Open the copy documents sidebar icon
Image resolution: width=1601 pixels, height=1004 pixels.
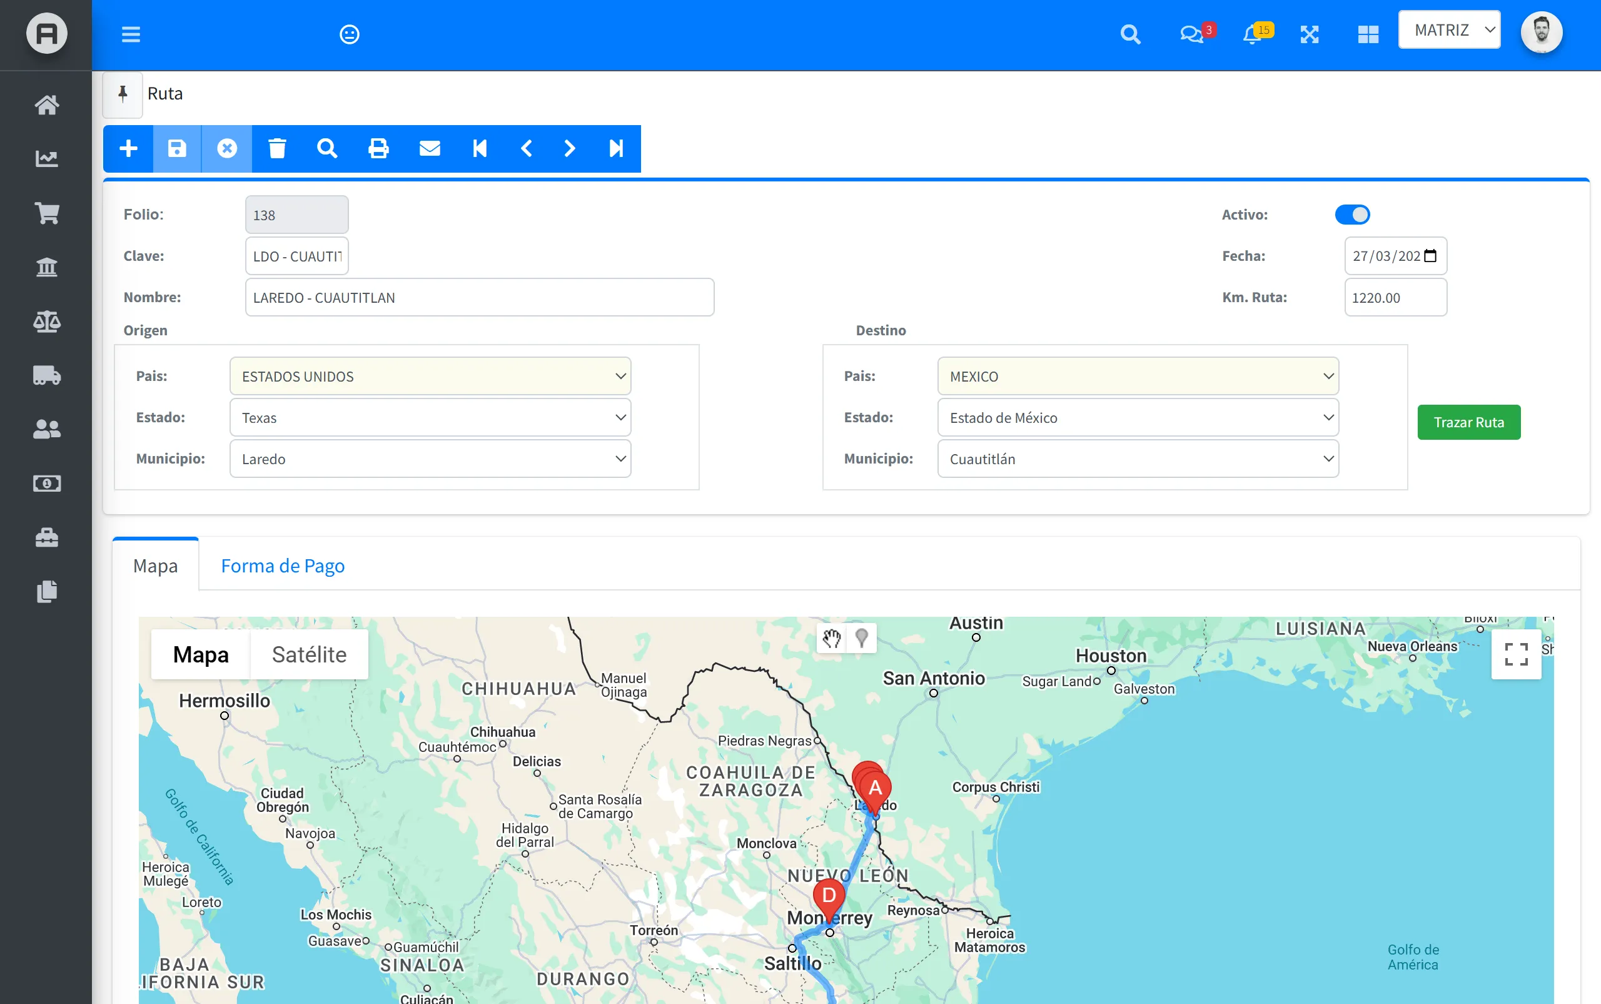(46, 591)
